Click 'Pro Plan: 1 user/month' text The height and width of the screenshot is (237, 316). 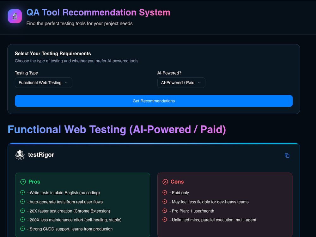tap(192, 211)
